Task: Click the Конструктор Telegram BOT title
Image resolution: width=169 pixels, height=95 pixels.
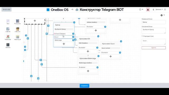Action: [x=102, y=10]
